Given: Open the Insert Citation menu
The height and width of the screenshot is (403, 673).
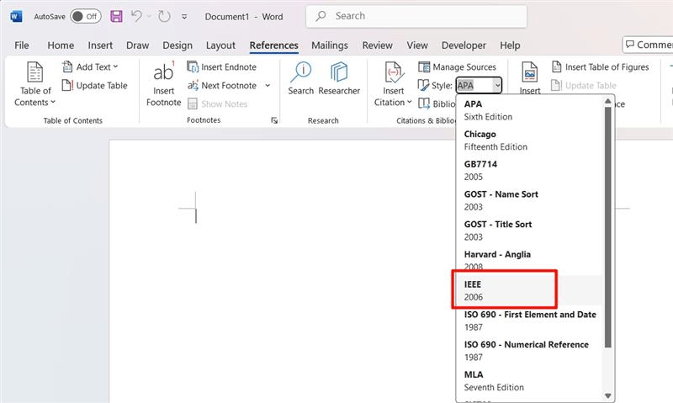Looking at the screenshot, I should (x=393, y=83).
